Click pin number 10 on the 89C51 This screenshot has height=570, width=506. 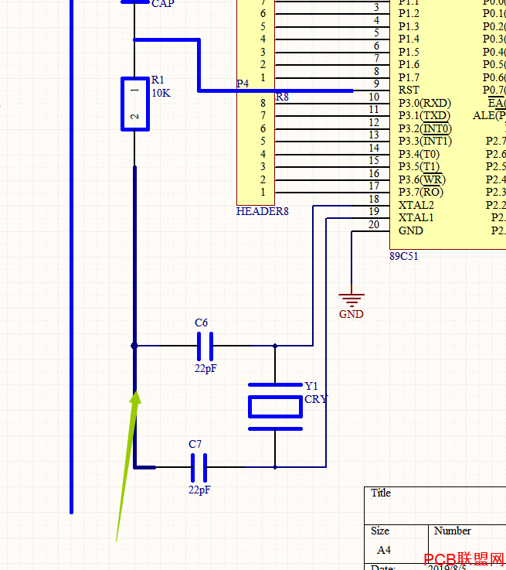click(374, 97)
